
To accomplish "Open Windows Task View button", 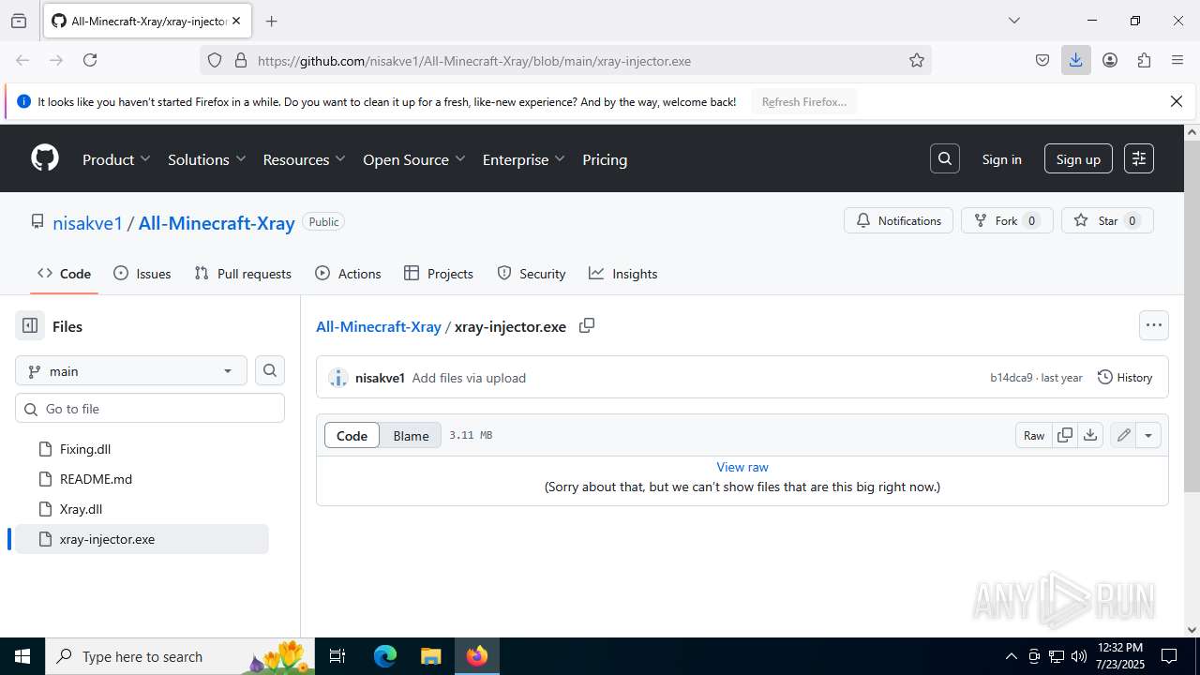I will (338, 656).
